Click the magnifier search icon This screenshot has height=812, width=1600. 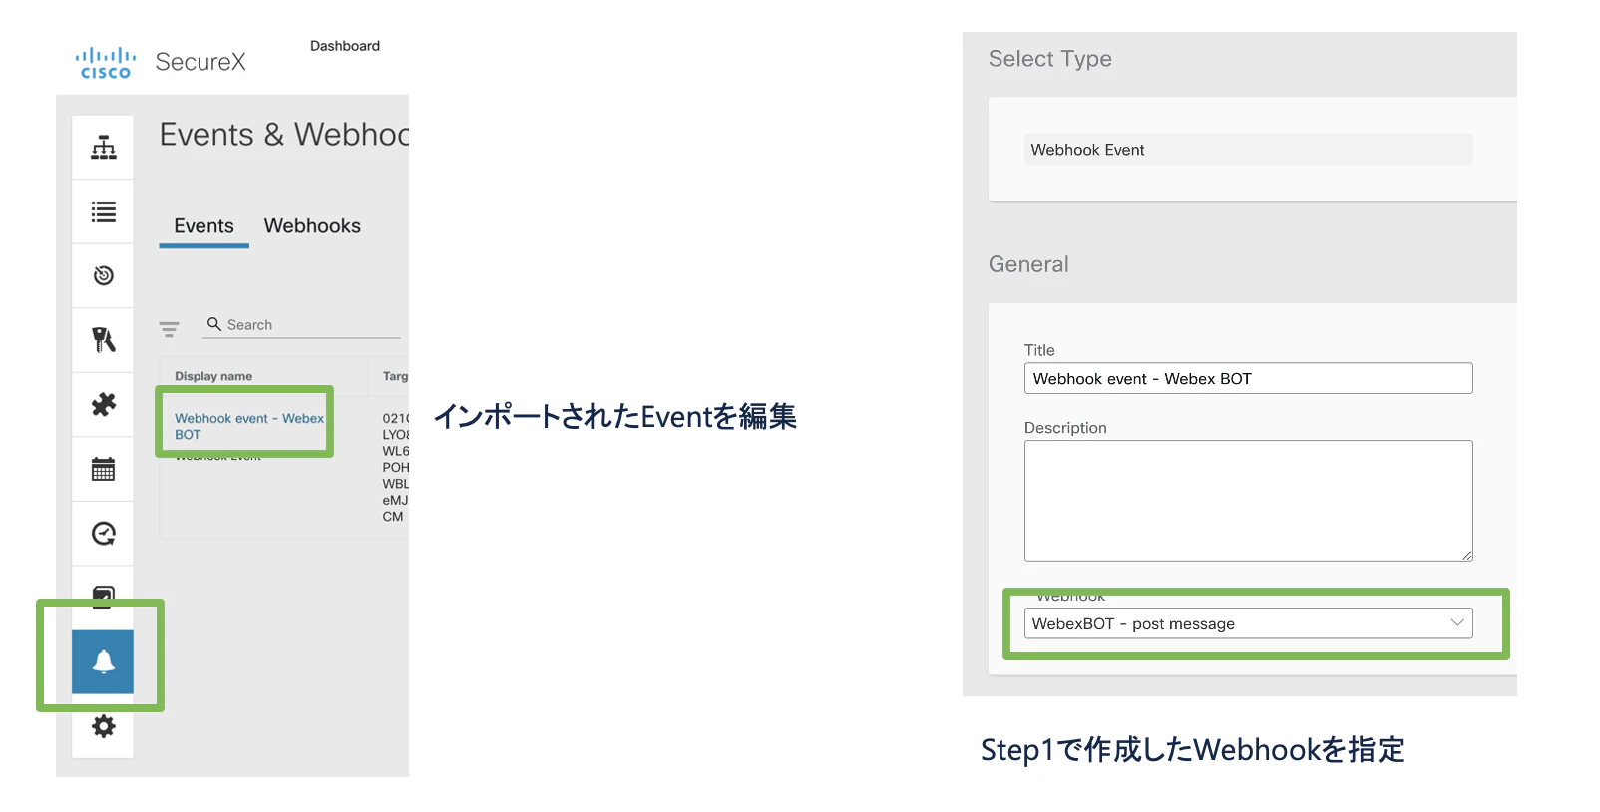click(214, 324)
